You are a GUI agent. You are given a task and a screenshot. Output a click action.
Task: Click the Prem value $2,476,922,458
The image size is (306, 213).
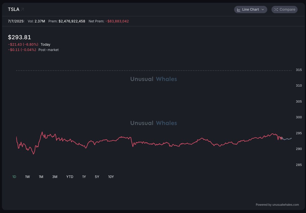(72, 21)
